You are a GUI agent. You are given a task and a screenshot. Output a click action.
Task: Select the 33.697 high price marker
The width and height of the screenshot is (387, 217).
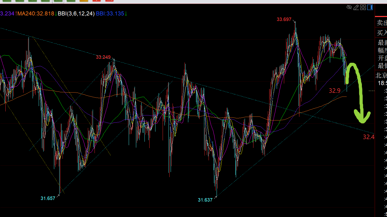click(284, 19)
